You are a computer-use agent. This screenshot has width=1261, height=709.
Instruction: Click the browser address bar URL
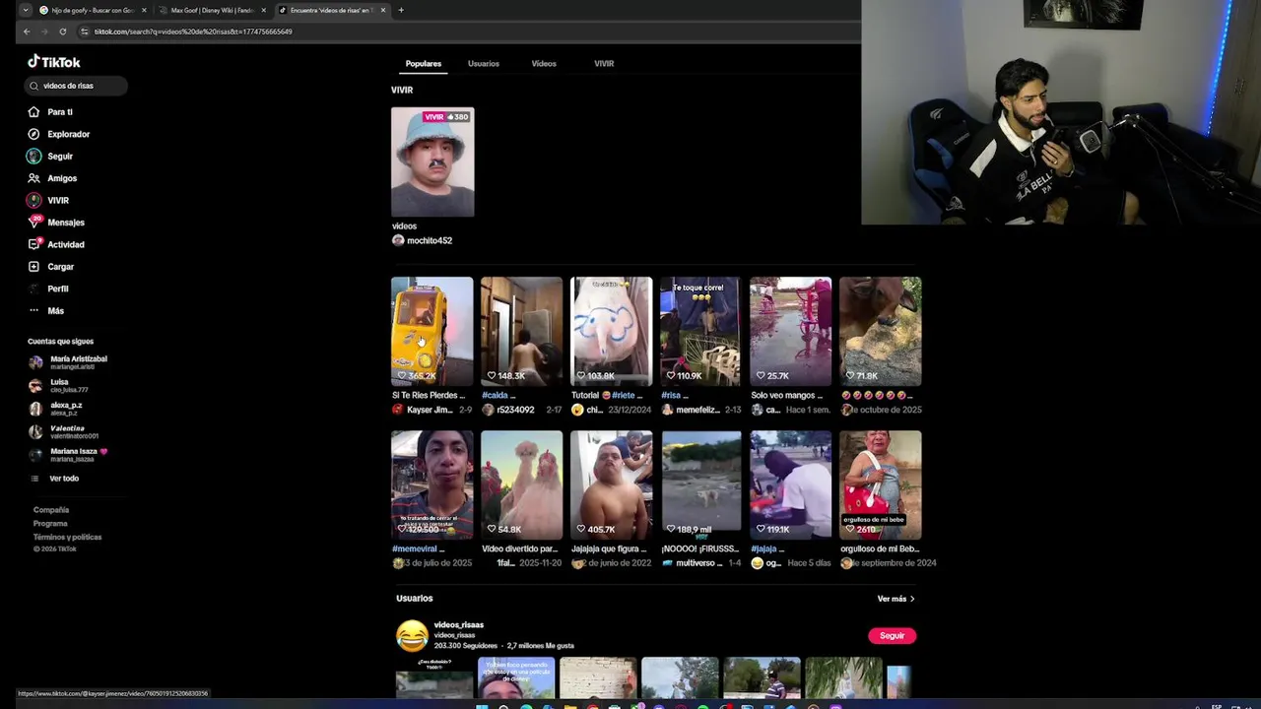(x=193, y=32)
